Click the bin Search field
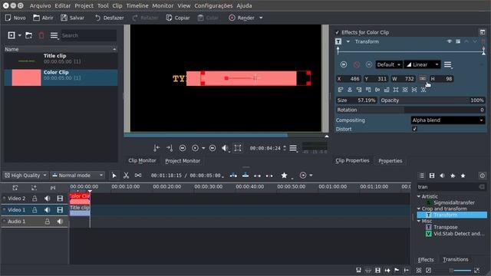 coord(88,35)
